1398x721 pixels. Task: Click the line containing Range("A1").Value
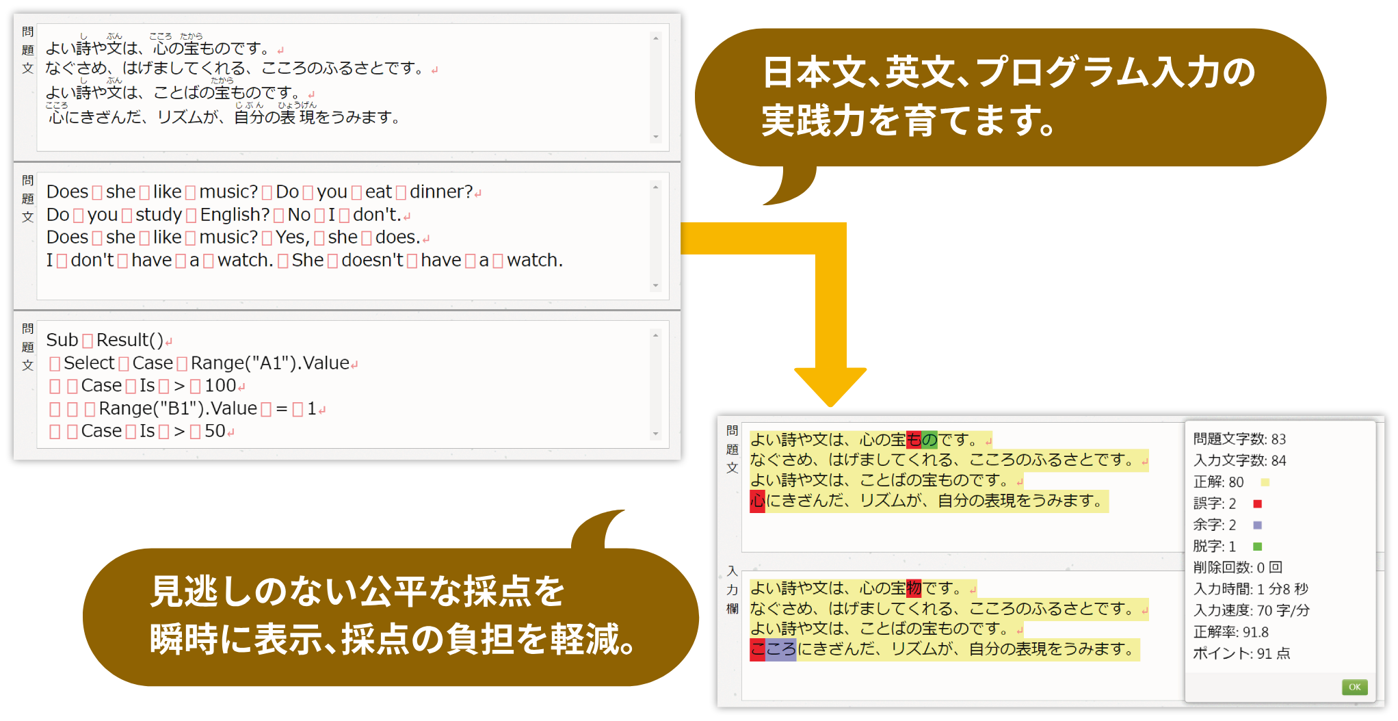point(203,363)
